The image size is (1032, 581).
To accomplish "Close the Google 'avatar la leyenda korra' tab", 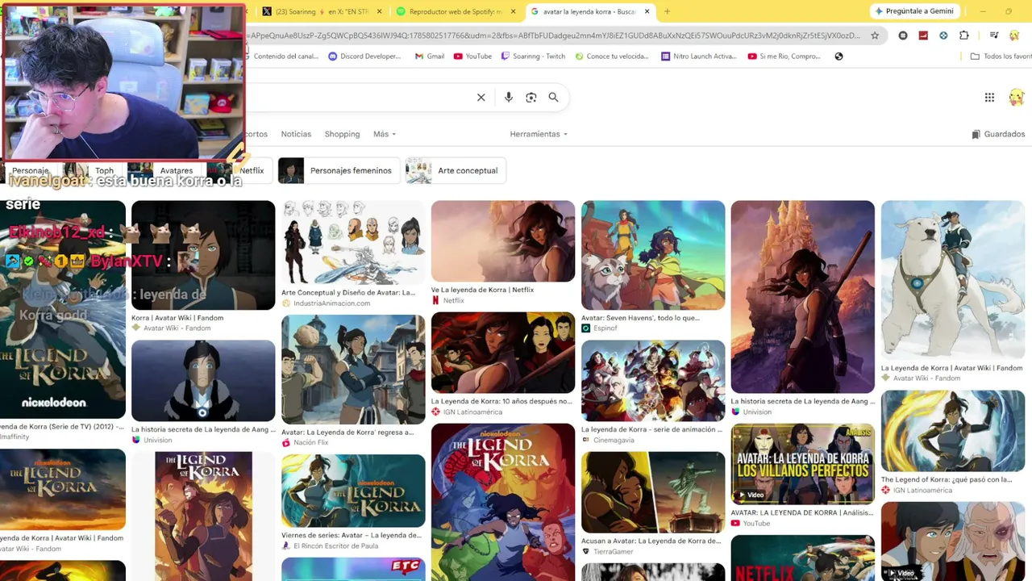I will pyautogui.click(x=647, y=11).
